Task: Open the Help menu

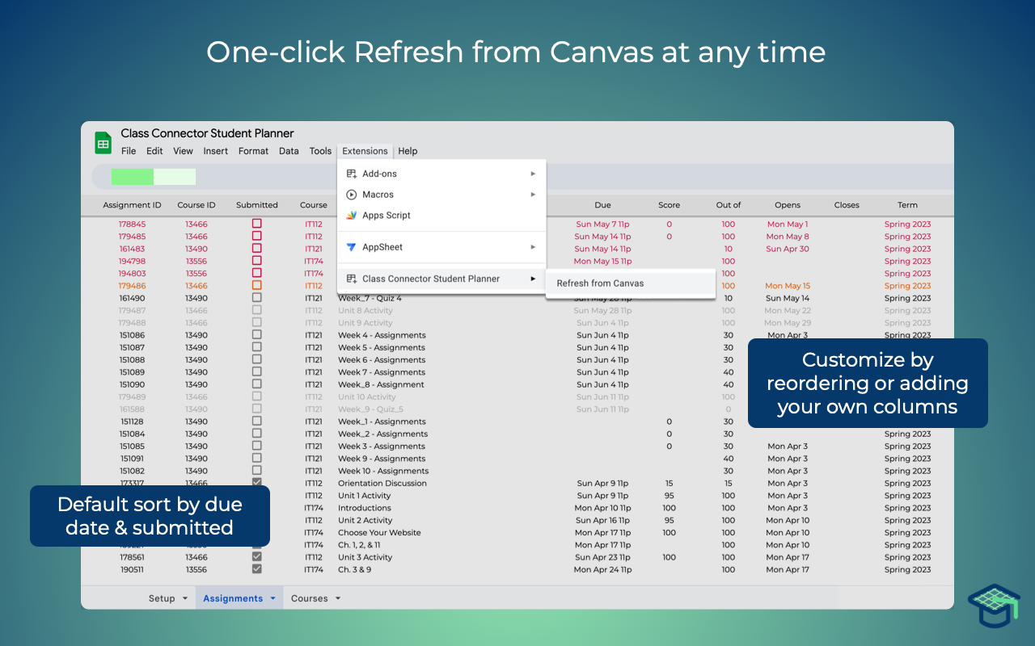Action: pyautogui.click(x=408, y=151)
